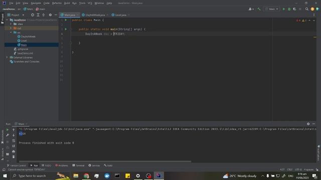Print the console output with the printer icon
Viewport: 321px width, 180px height.
14,151
